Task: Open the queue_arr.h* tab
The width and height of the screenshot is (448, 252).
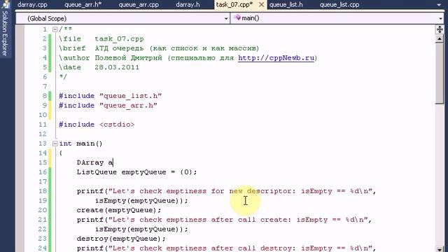Action: click(83, 5)
